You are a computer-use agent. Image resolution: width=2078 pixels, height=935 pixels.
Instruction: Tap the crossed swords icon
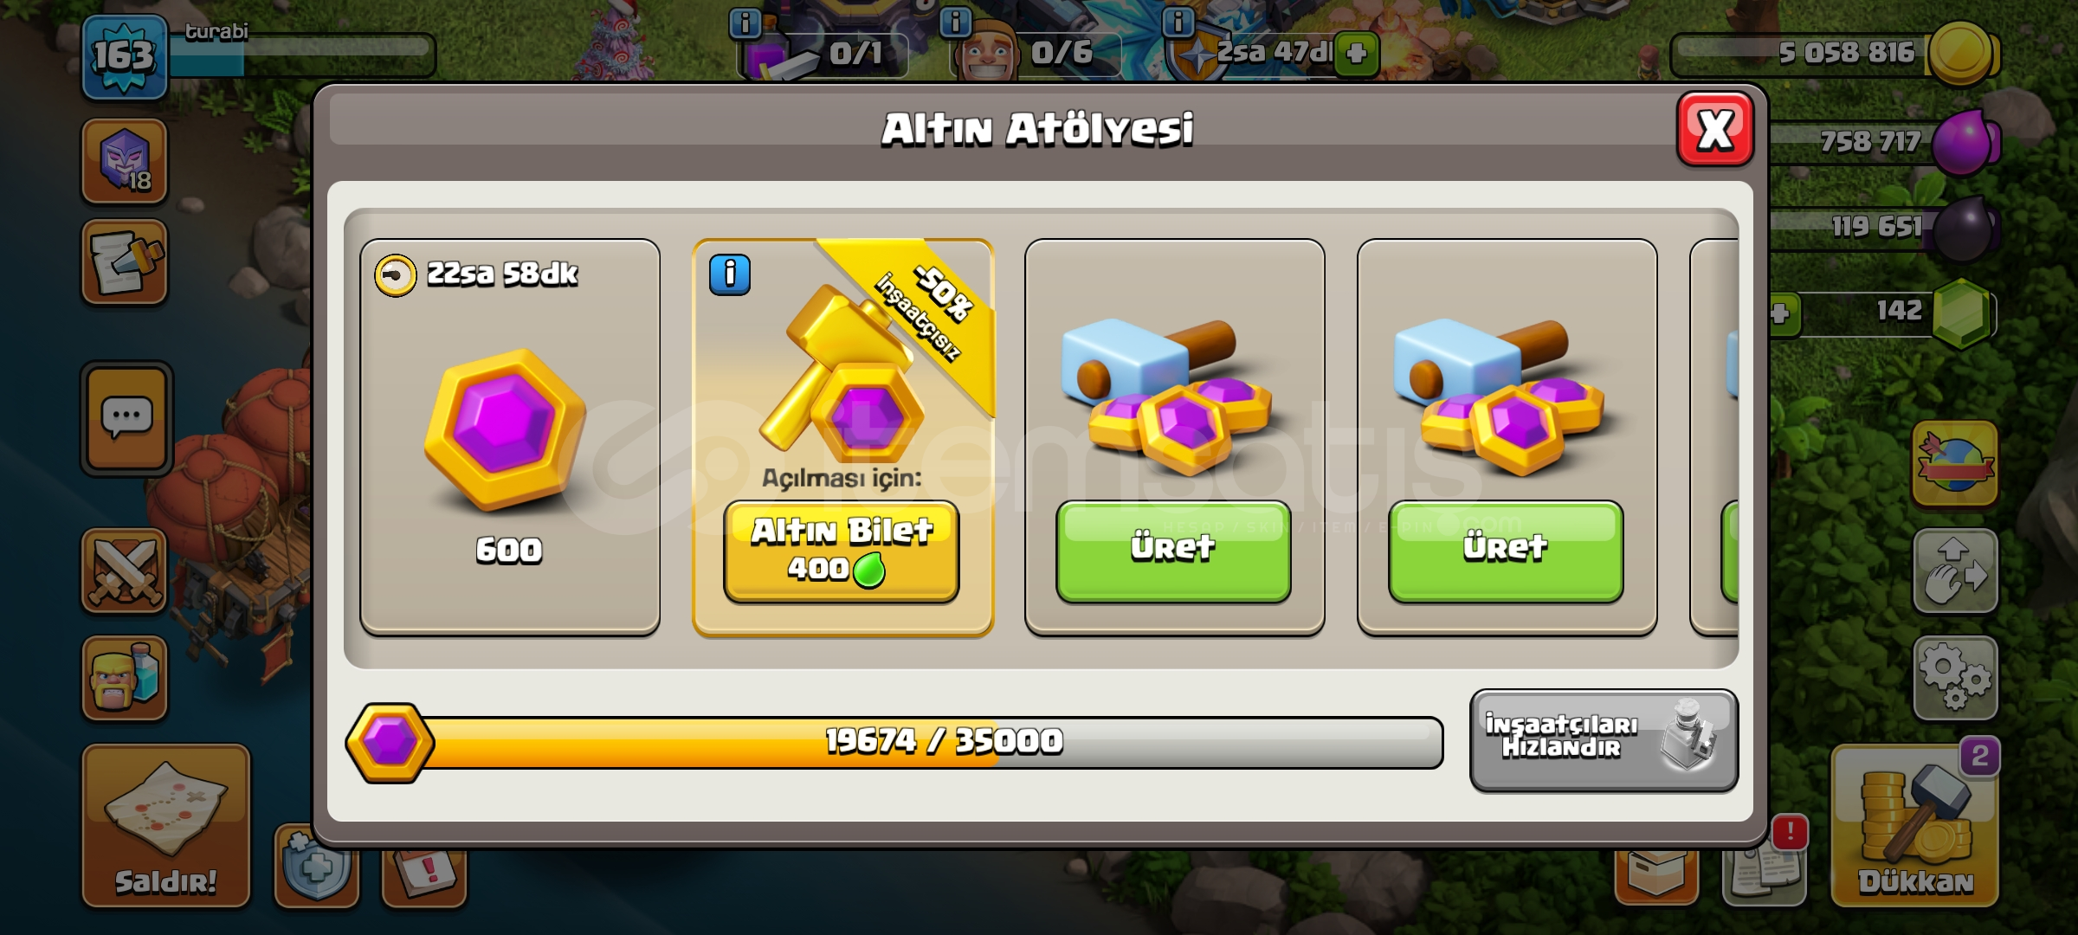125,571
